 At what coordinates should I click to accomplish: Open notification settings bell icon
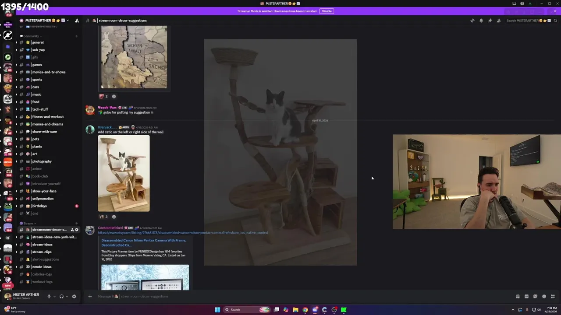pos(481,21)
